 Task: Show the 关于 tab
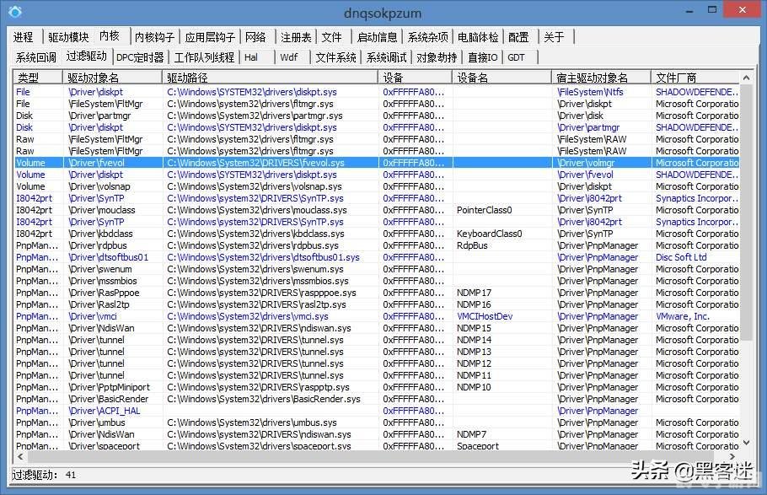point(554,37)
